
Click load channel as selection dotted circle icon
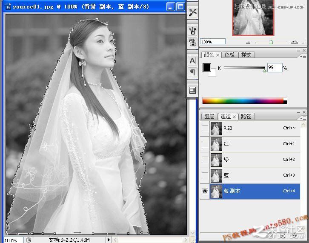point(257,235)
